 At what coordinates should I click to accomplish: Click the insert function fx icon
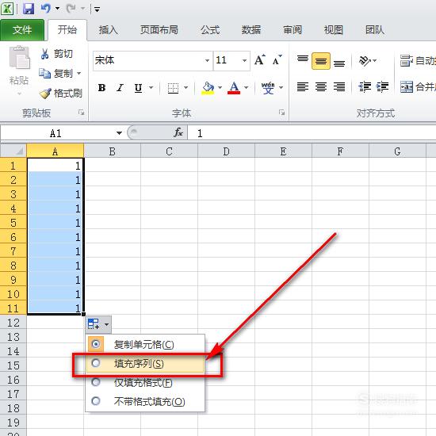[178, 132]
